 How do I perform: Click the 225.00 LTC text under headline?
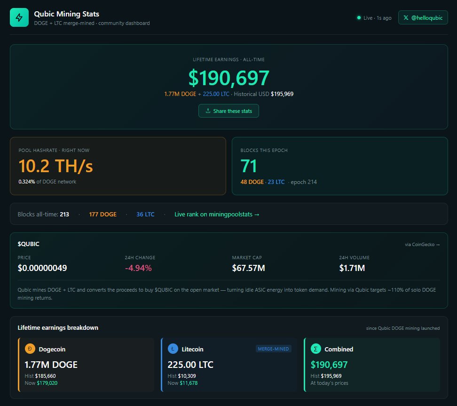pyautogui.click(x=216, y=94)
